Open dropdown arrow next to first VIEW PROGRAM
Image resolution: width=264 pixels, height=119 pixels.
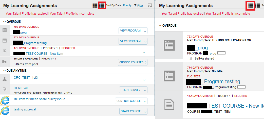pos(145,31)
